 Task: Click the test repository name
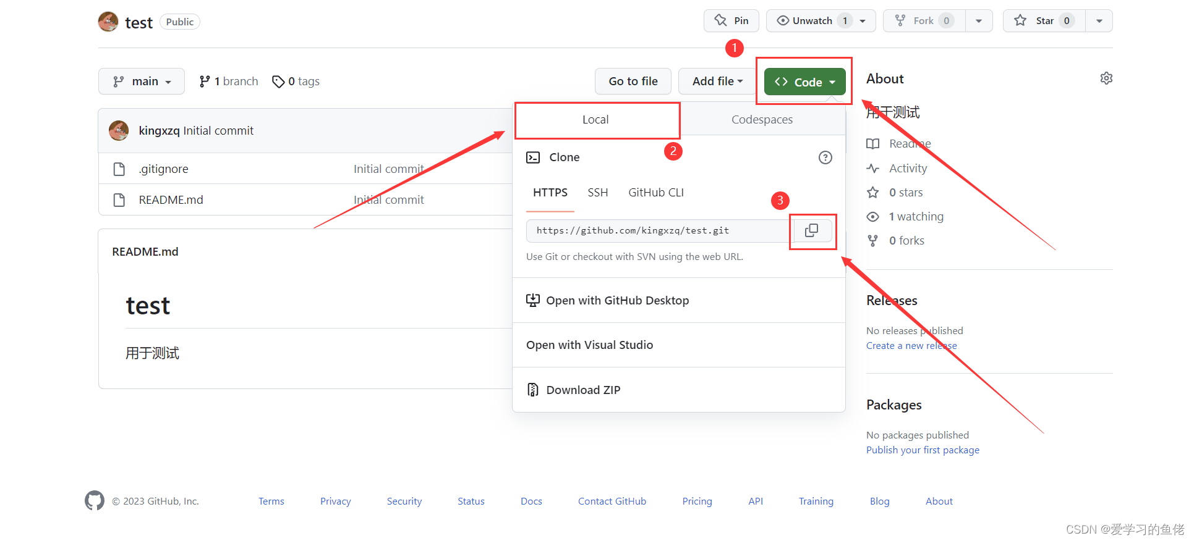pyautogui.click(x=139, y=23)
